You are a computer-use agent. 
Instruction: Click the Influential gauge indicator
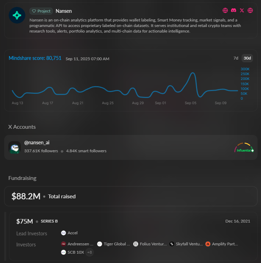(244, 148)
